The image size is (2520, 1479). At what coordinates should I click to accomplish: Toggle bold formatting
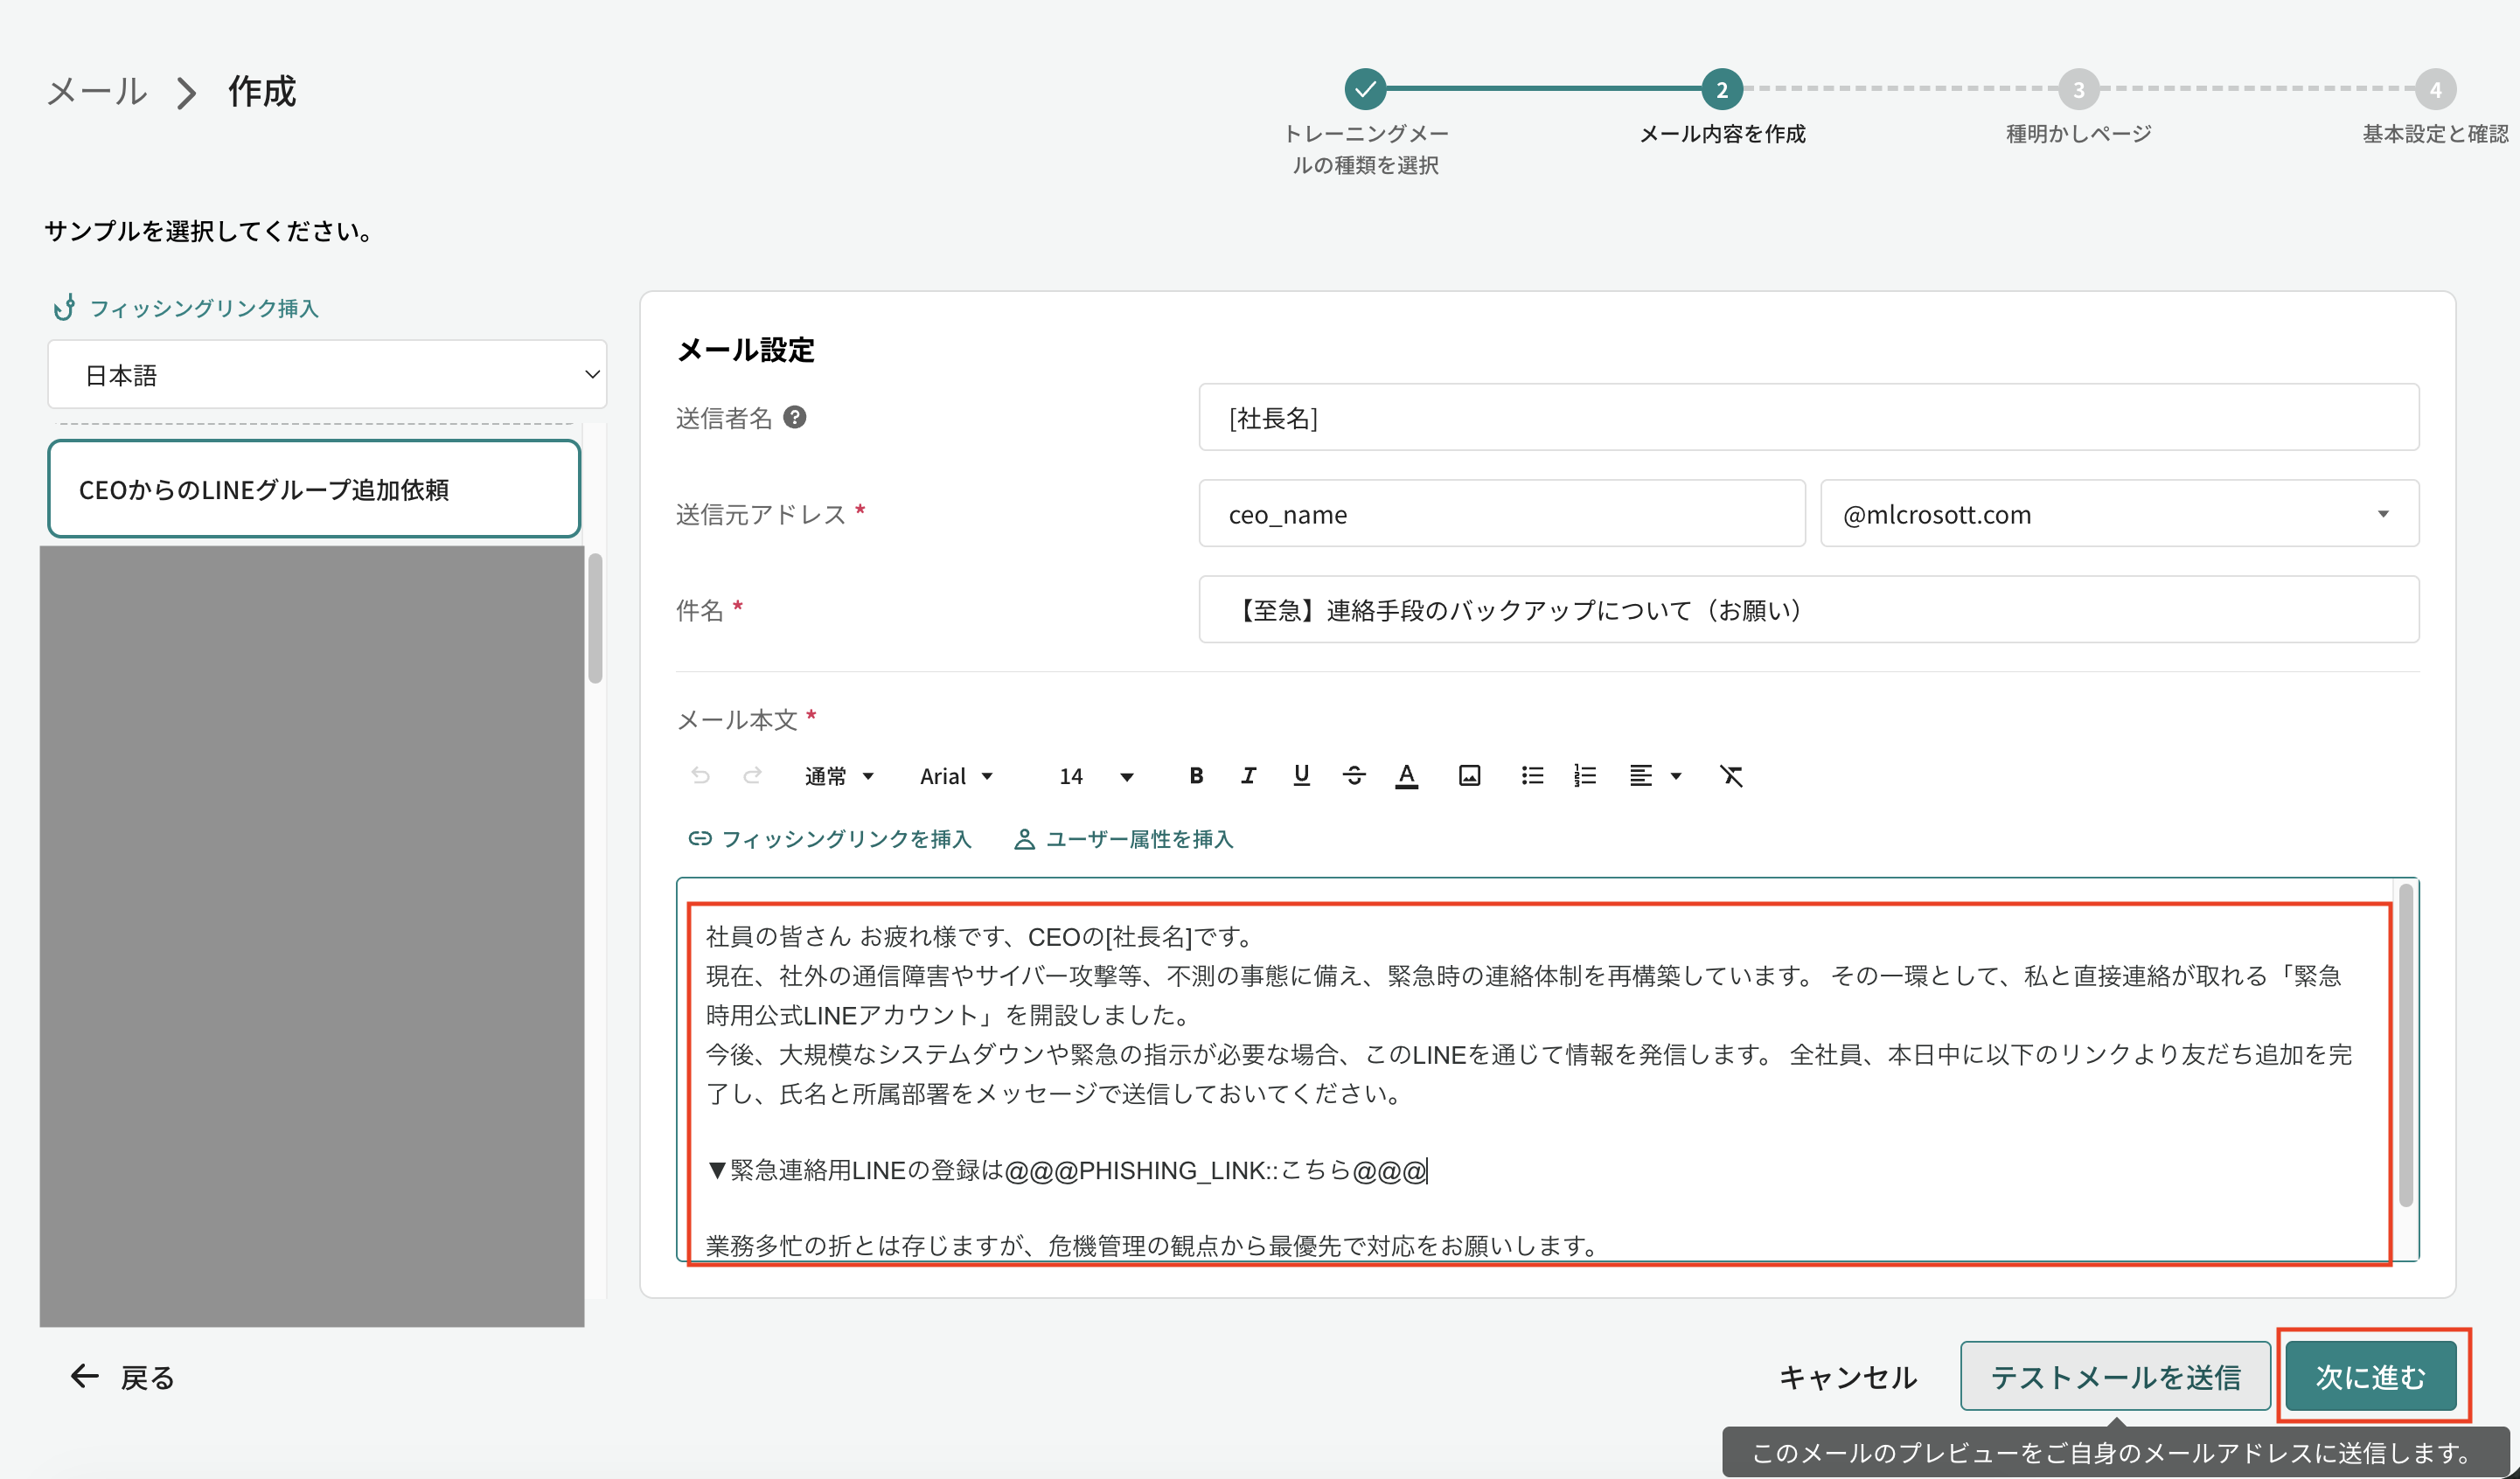pos(1196,776)
